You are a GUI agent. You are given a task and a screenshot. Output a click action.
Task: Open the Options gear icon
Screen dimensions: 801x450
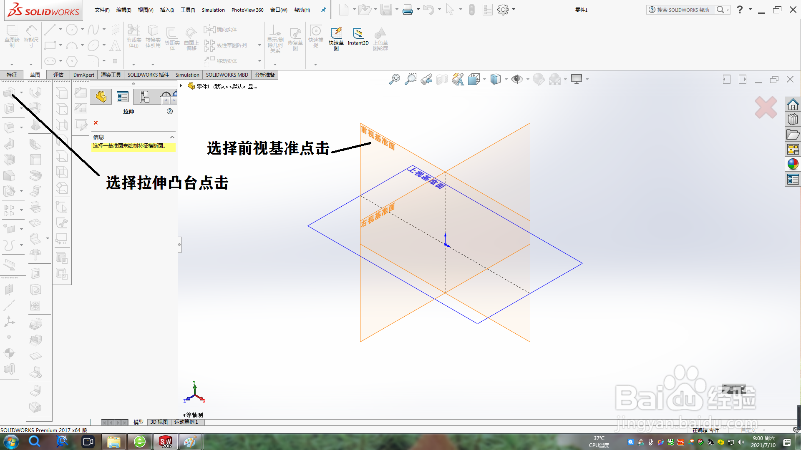503,10
